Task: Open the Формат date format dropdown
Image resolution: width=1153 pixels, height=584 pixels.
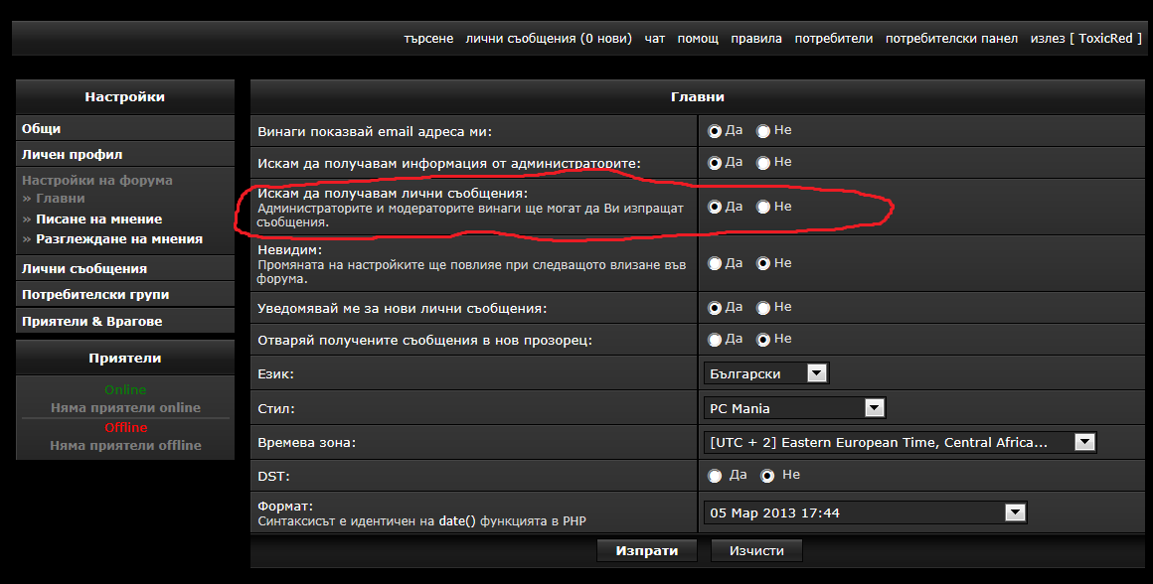Action: [x=866, y=512]
